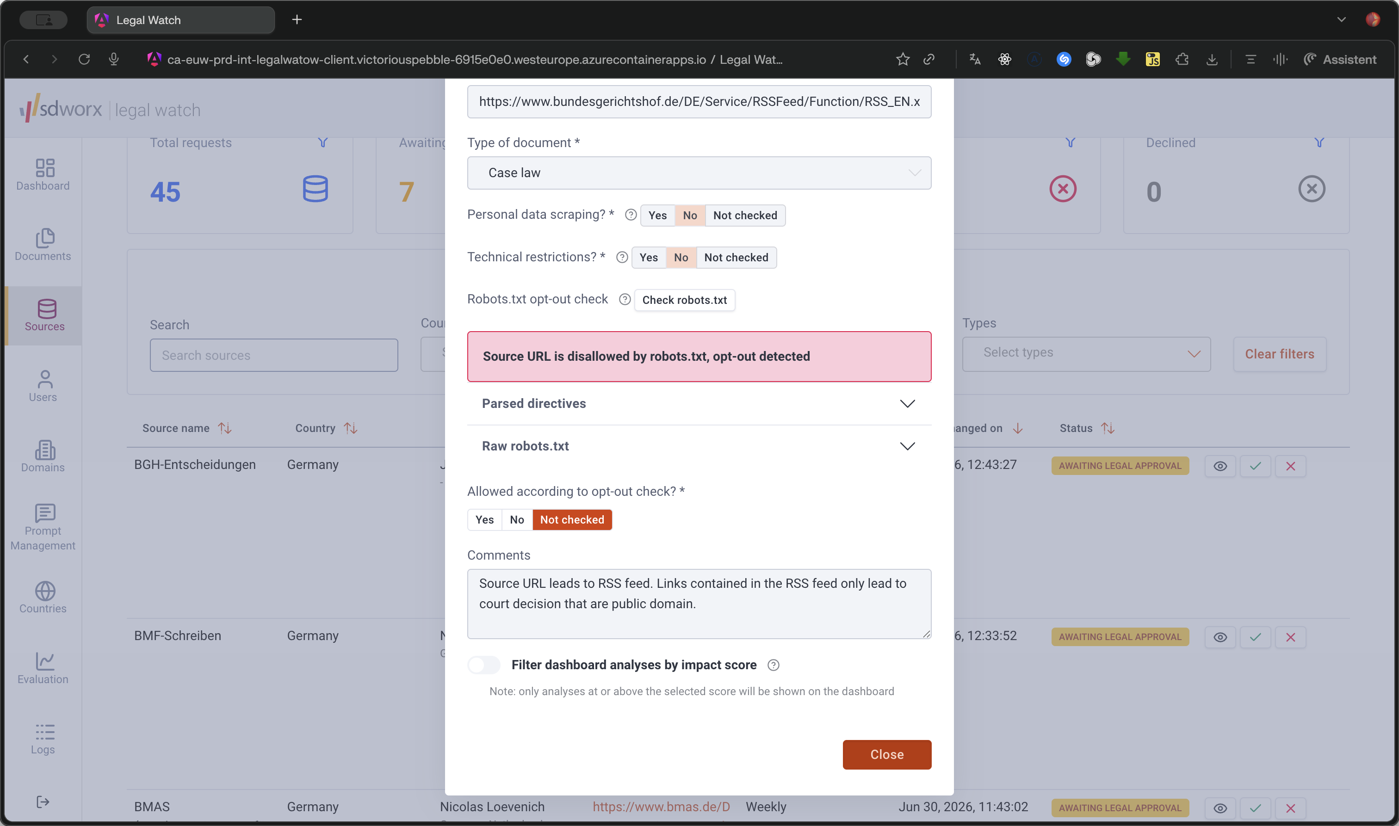Decline the BMF-Schreiben source with X
The width and height of the screenshot is (1399, 826).
click(x=1290, y=637)
